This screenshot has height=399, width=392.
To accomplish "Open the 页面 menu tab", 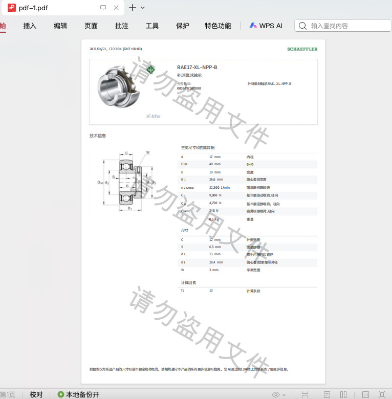I will (91, 26).
